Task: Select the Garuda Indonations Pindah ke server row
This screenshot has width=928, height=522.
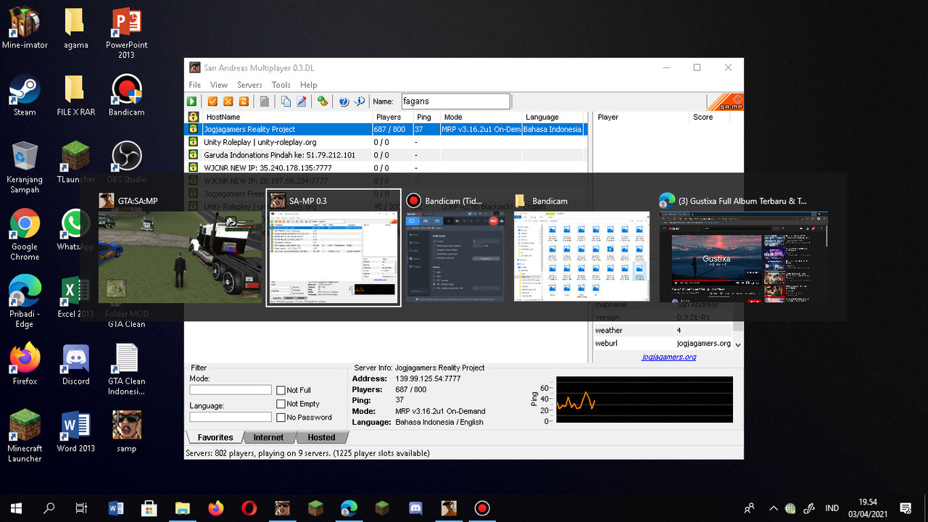Action: pos(386,155)
